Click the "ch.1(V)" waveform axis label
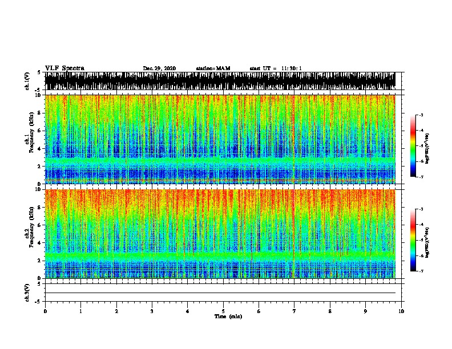 (27, 81)
